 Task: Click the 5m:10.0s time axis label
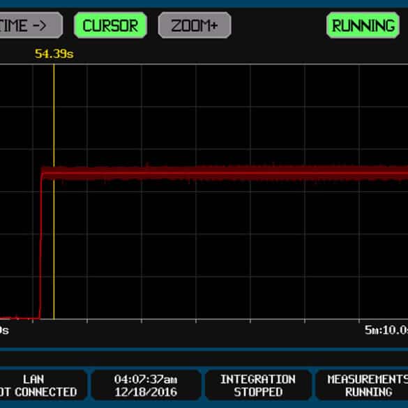pos(386,330)
